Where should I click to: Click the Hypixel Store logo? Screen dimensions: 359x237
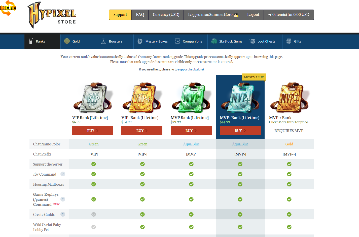coord(52,15)
